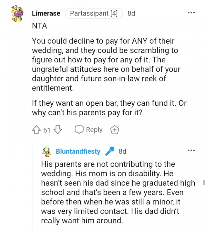Click Bluntandfiesty's avatar image

pos(47,151)
